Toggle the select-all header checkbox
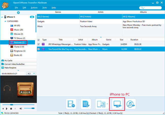The width and height of the screenshot is (165, 115). pyautogui.click(x=39, y=40)
